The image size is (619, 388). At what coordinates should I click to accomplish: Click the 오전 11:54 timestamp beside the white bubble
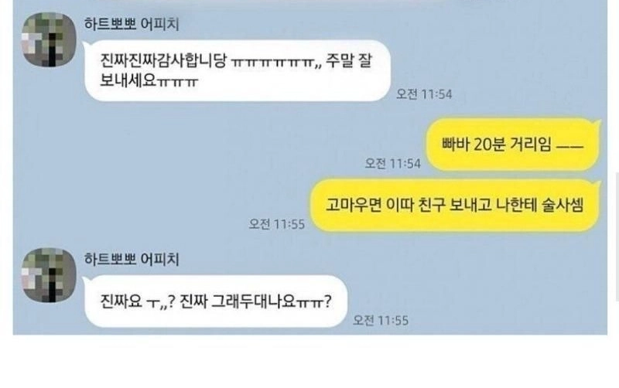424,94
